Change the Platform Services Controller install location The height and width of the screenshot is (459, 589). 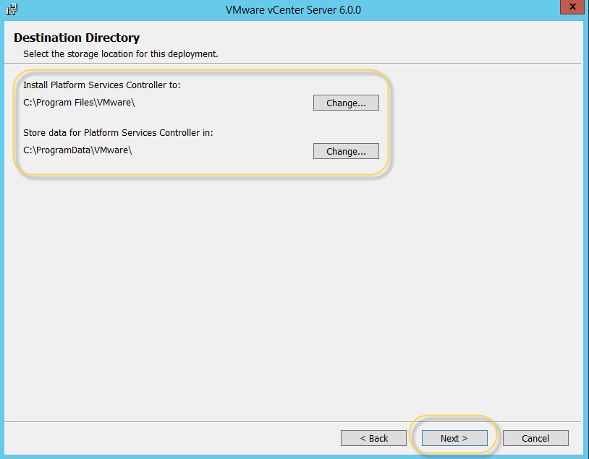coord(346,103)
